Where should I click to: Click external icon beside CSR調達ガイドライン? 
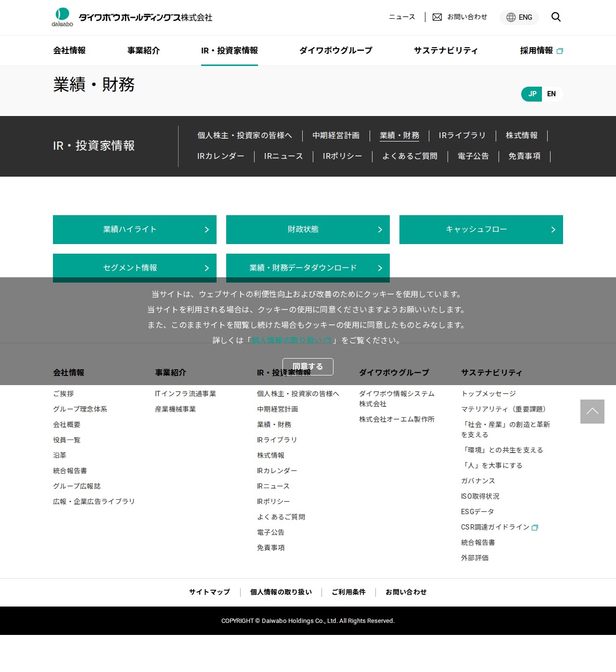(535, 528)
